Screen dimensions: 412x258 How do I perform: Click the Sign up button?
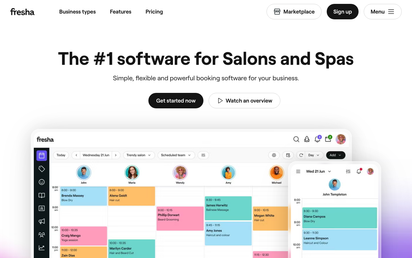point(342,12)
